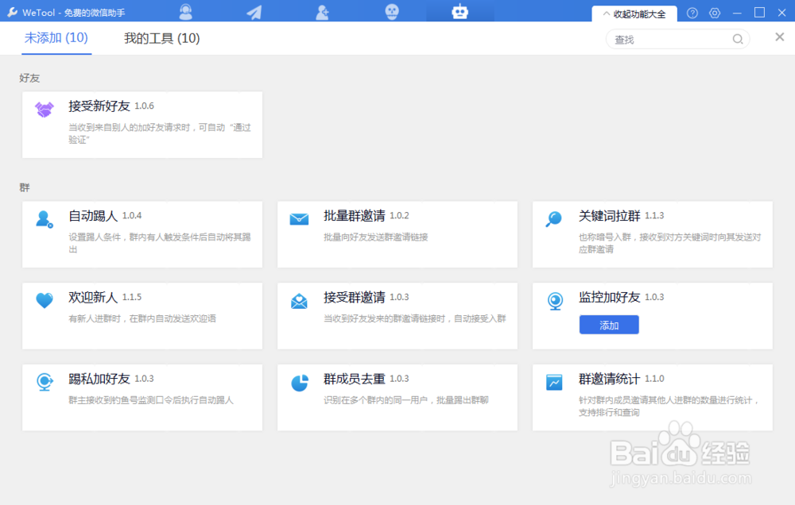Click the person icon of 自动踢人

[44, 219]
